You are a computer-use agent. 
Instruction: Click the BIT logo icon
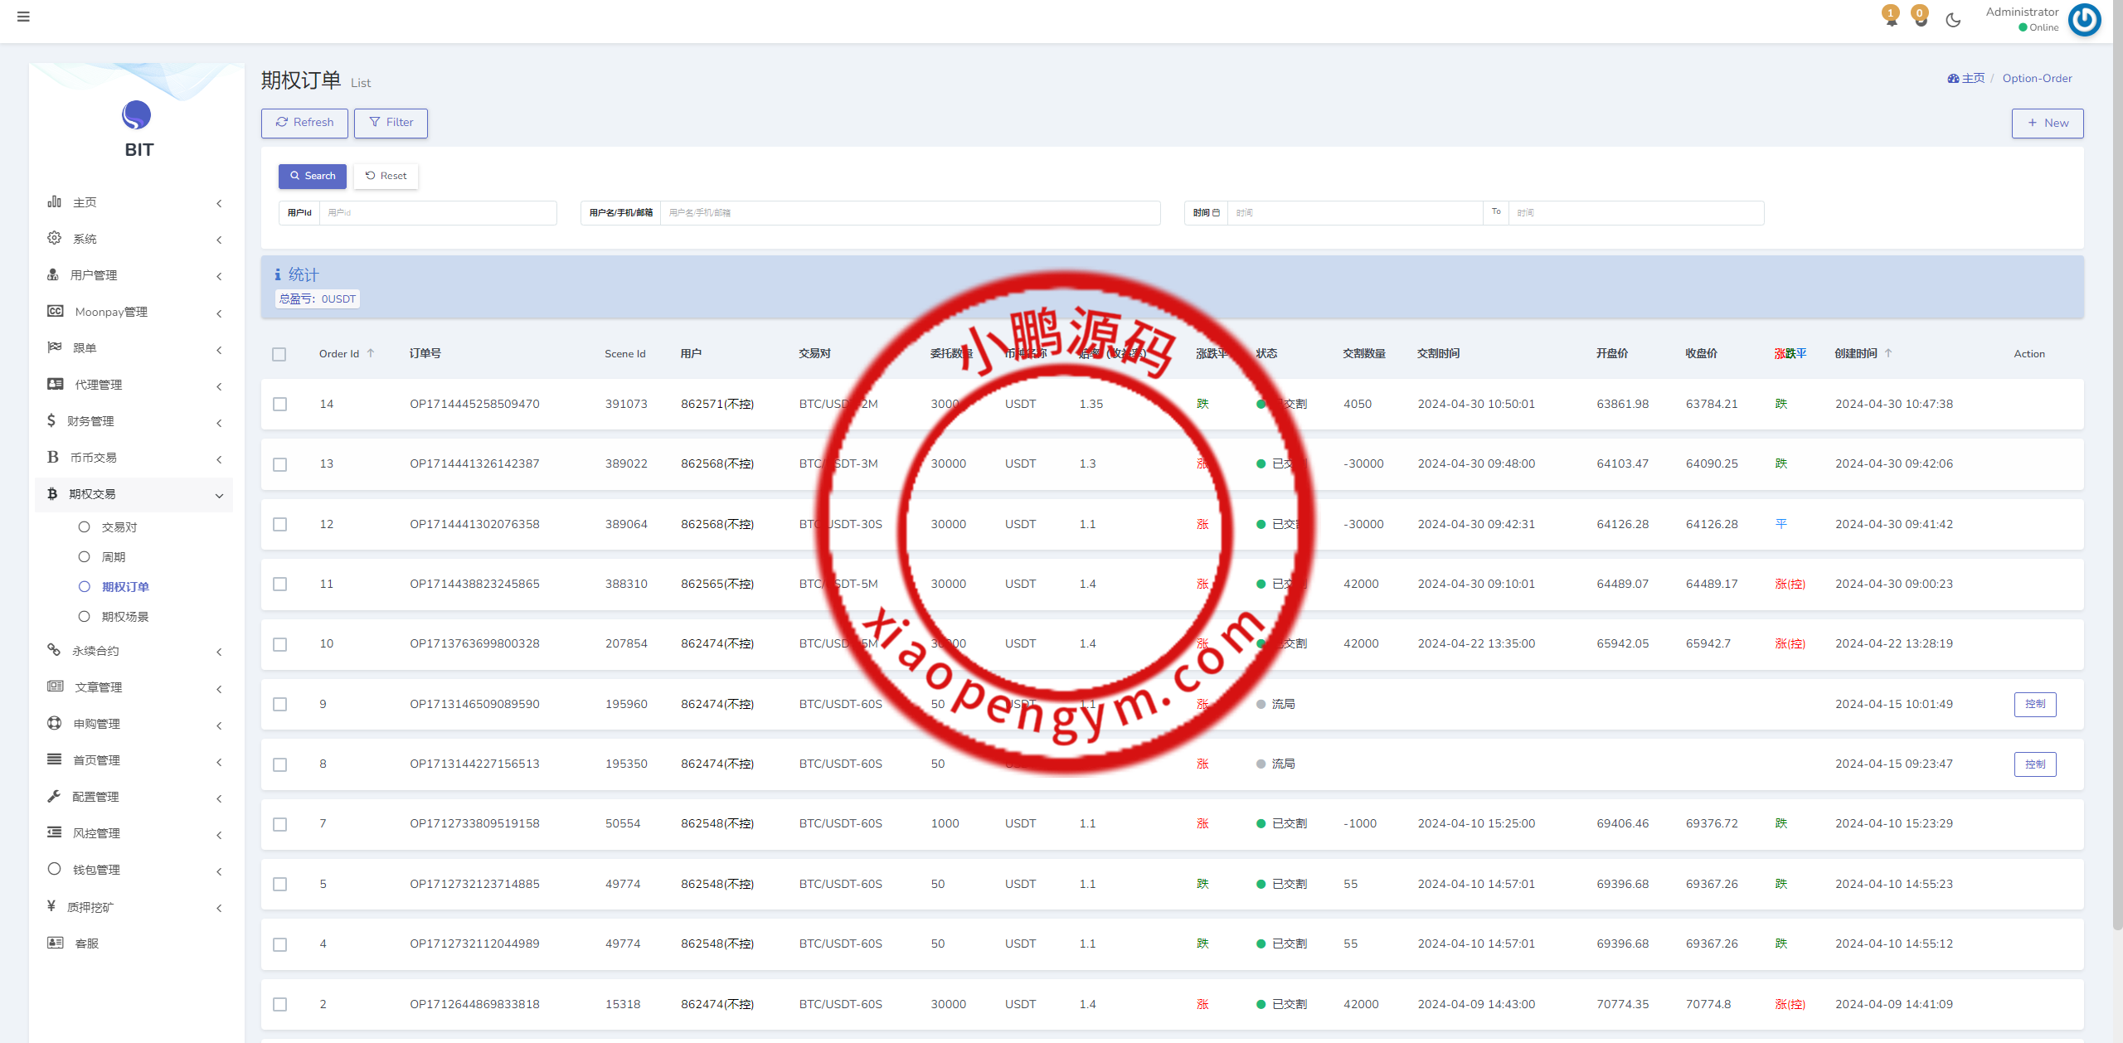137,115
